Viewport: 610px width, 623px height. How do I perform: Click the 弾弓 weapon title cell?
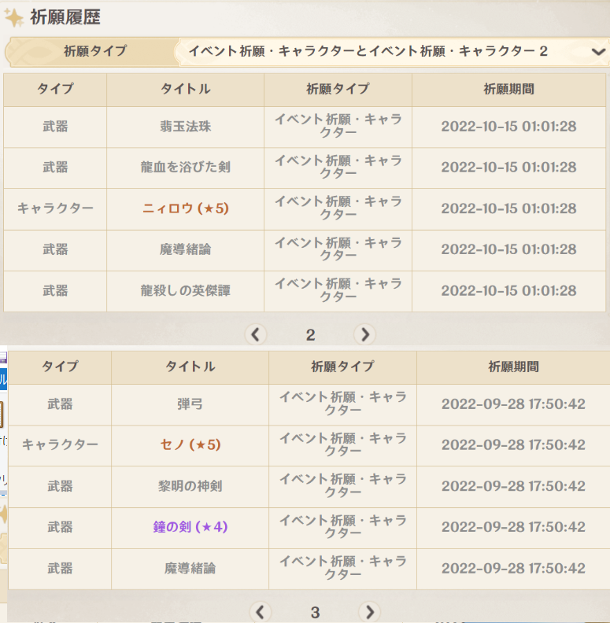pyautogui.click(x=190, y=404)
